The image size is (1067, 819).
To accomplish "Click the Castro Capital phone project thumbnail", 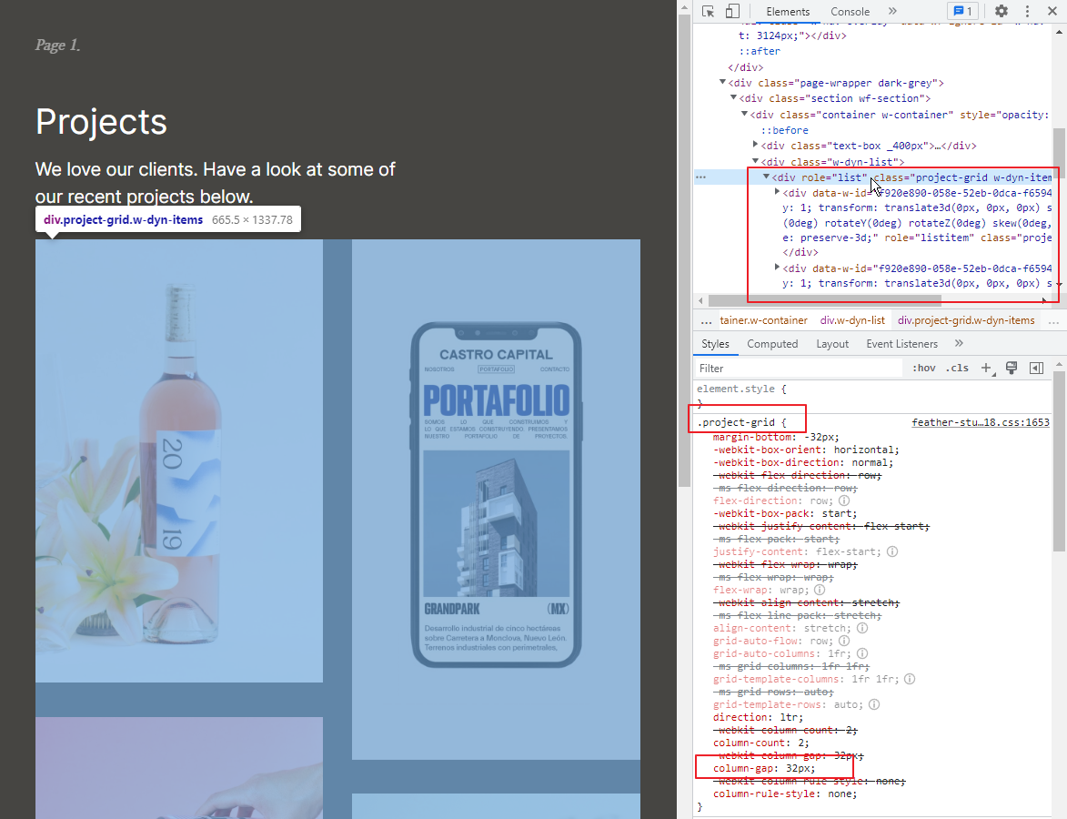I will (x=496, y=499).
